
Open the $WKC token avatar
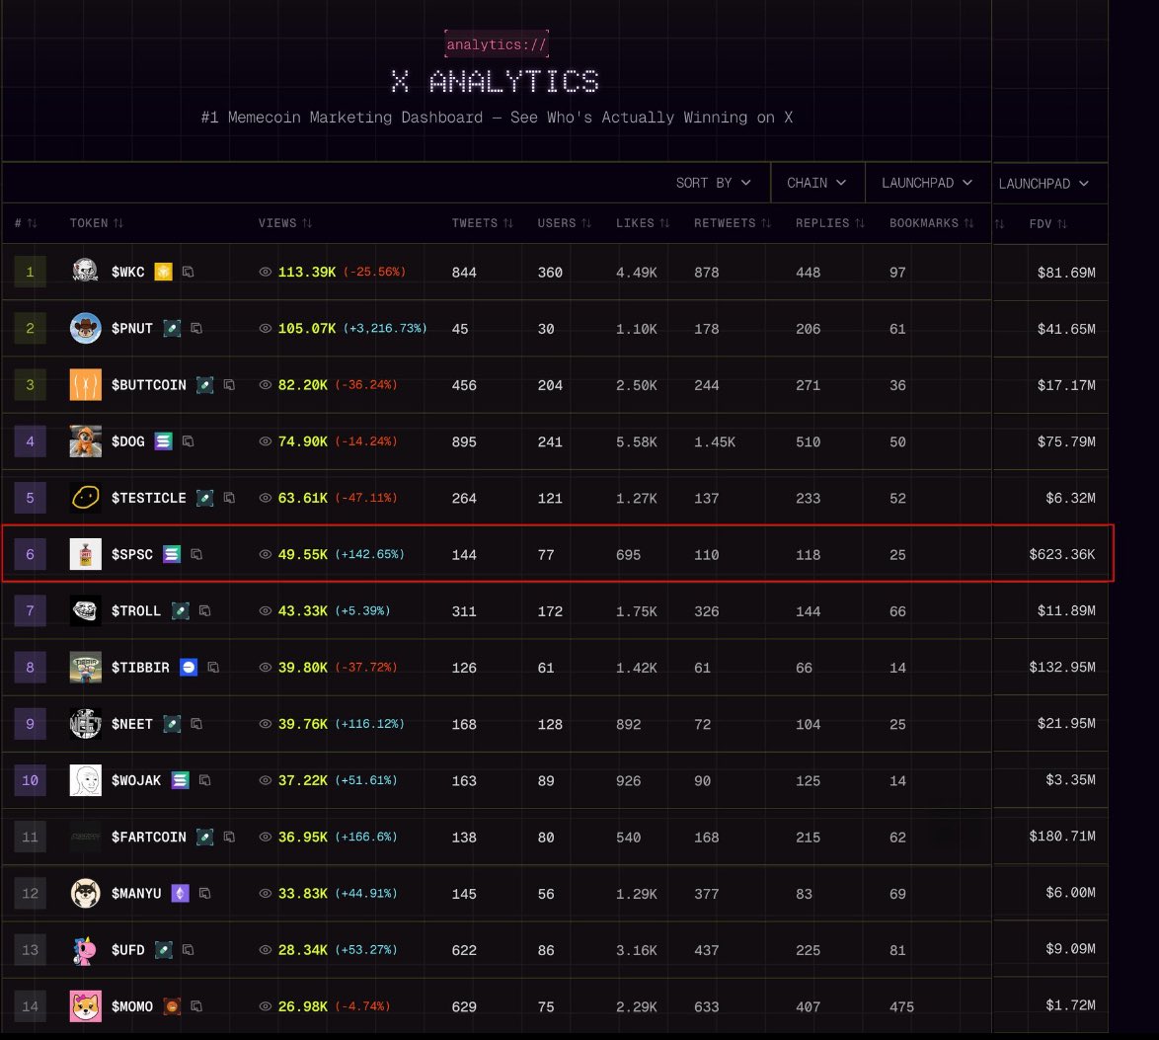tap(85, 272)
